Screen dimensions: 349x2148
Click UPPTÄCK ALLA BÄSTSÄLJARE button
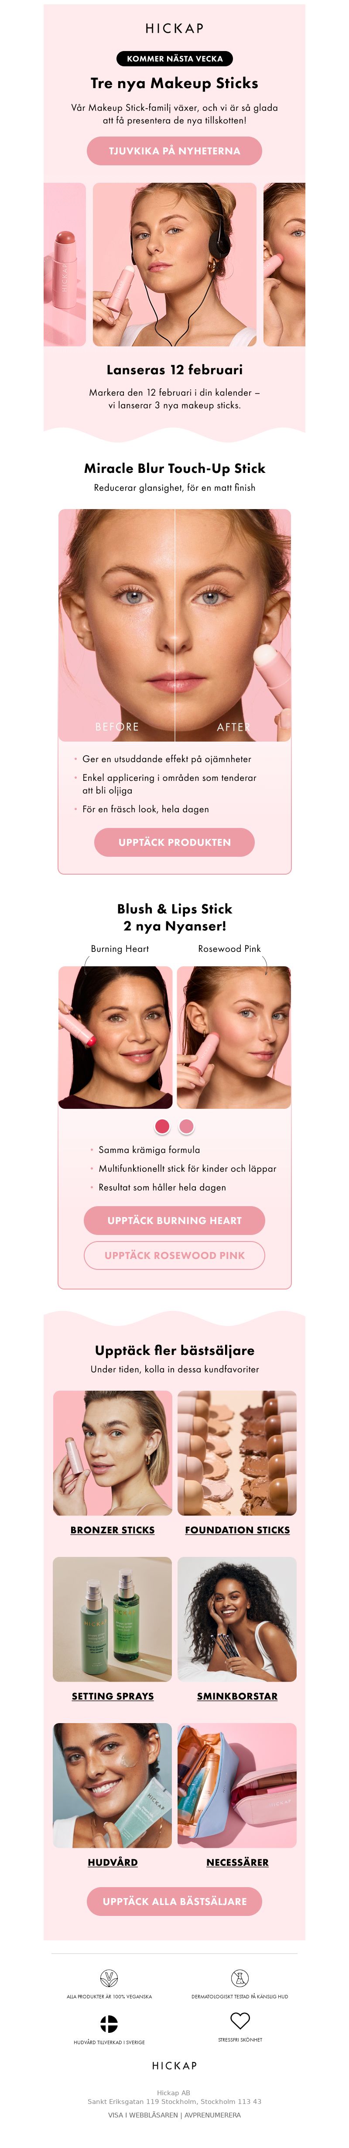click(175, 1901)
